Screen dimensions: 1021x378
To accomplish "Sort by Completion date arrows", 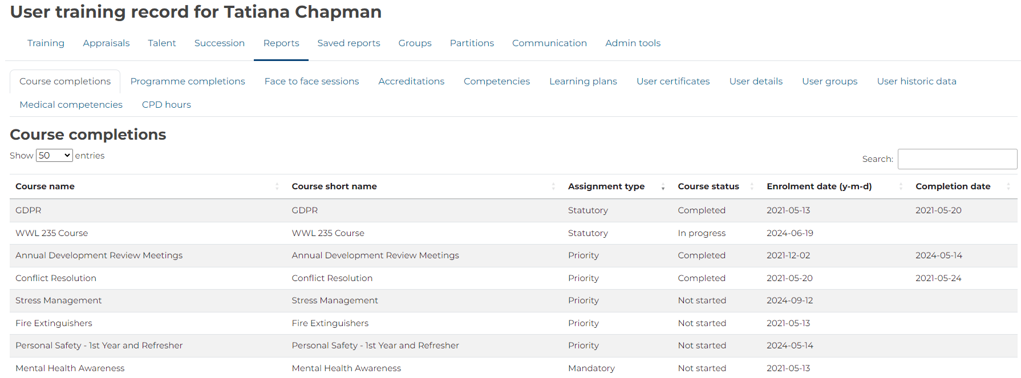I will [1008, 186].
